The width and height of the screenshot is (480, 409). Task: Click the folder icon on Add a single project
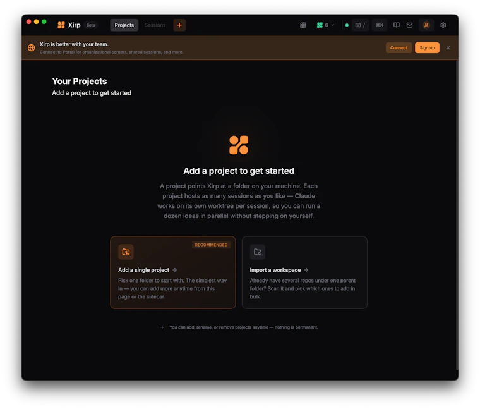(126, 252)
